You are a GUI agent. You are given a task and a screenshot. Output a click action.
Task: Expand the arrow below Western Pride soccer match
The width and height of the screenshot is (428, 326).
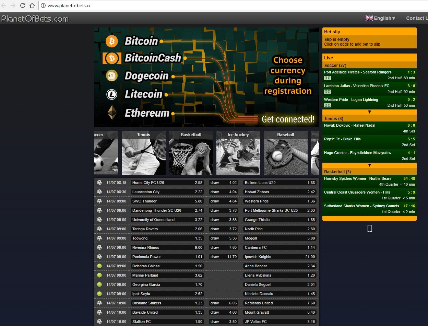pyautogui.click(x=369, y=112)
